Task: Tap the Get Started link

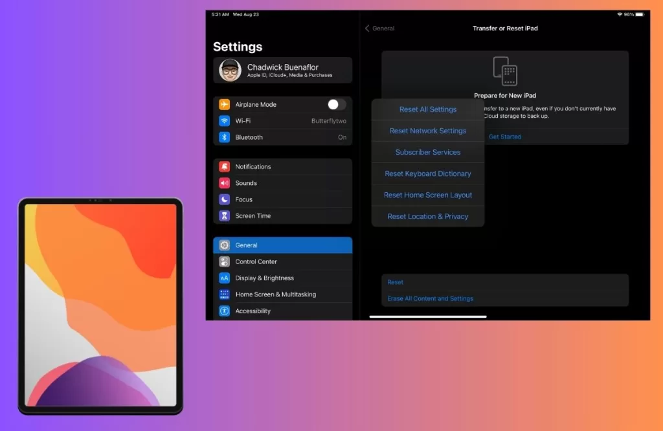Action: 505,137
